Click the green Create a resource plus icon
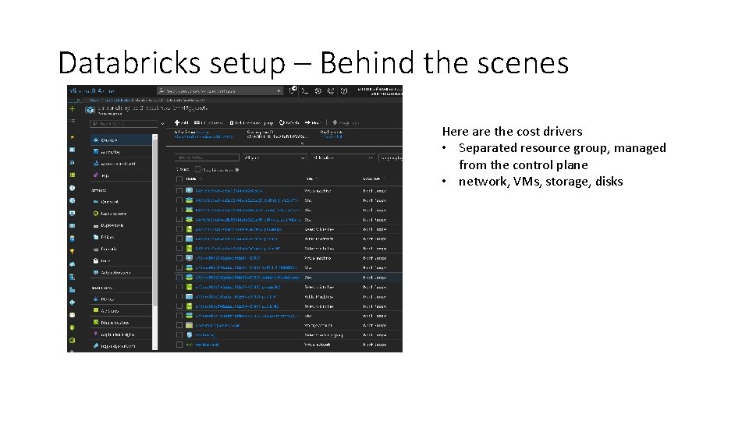749x421 pixels. click(x=72, y=109)
